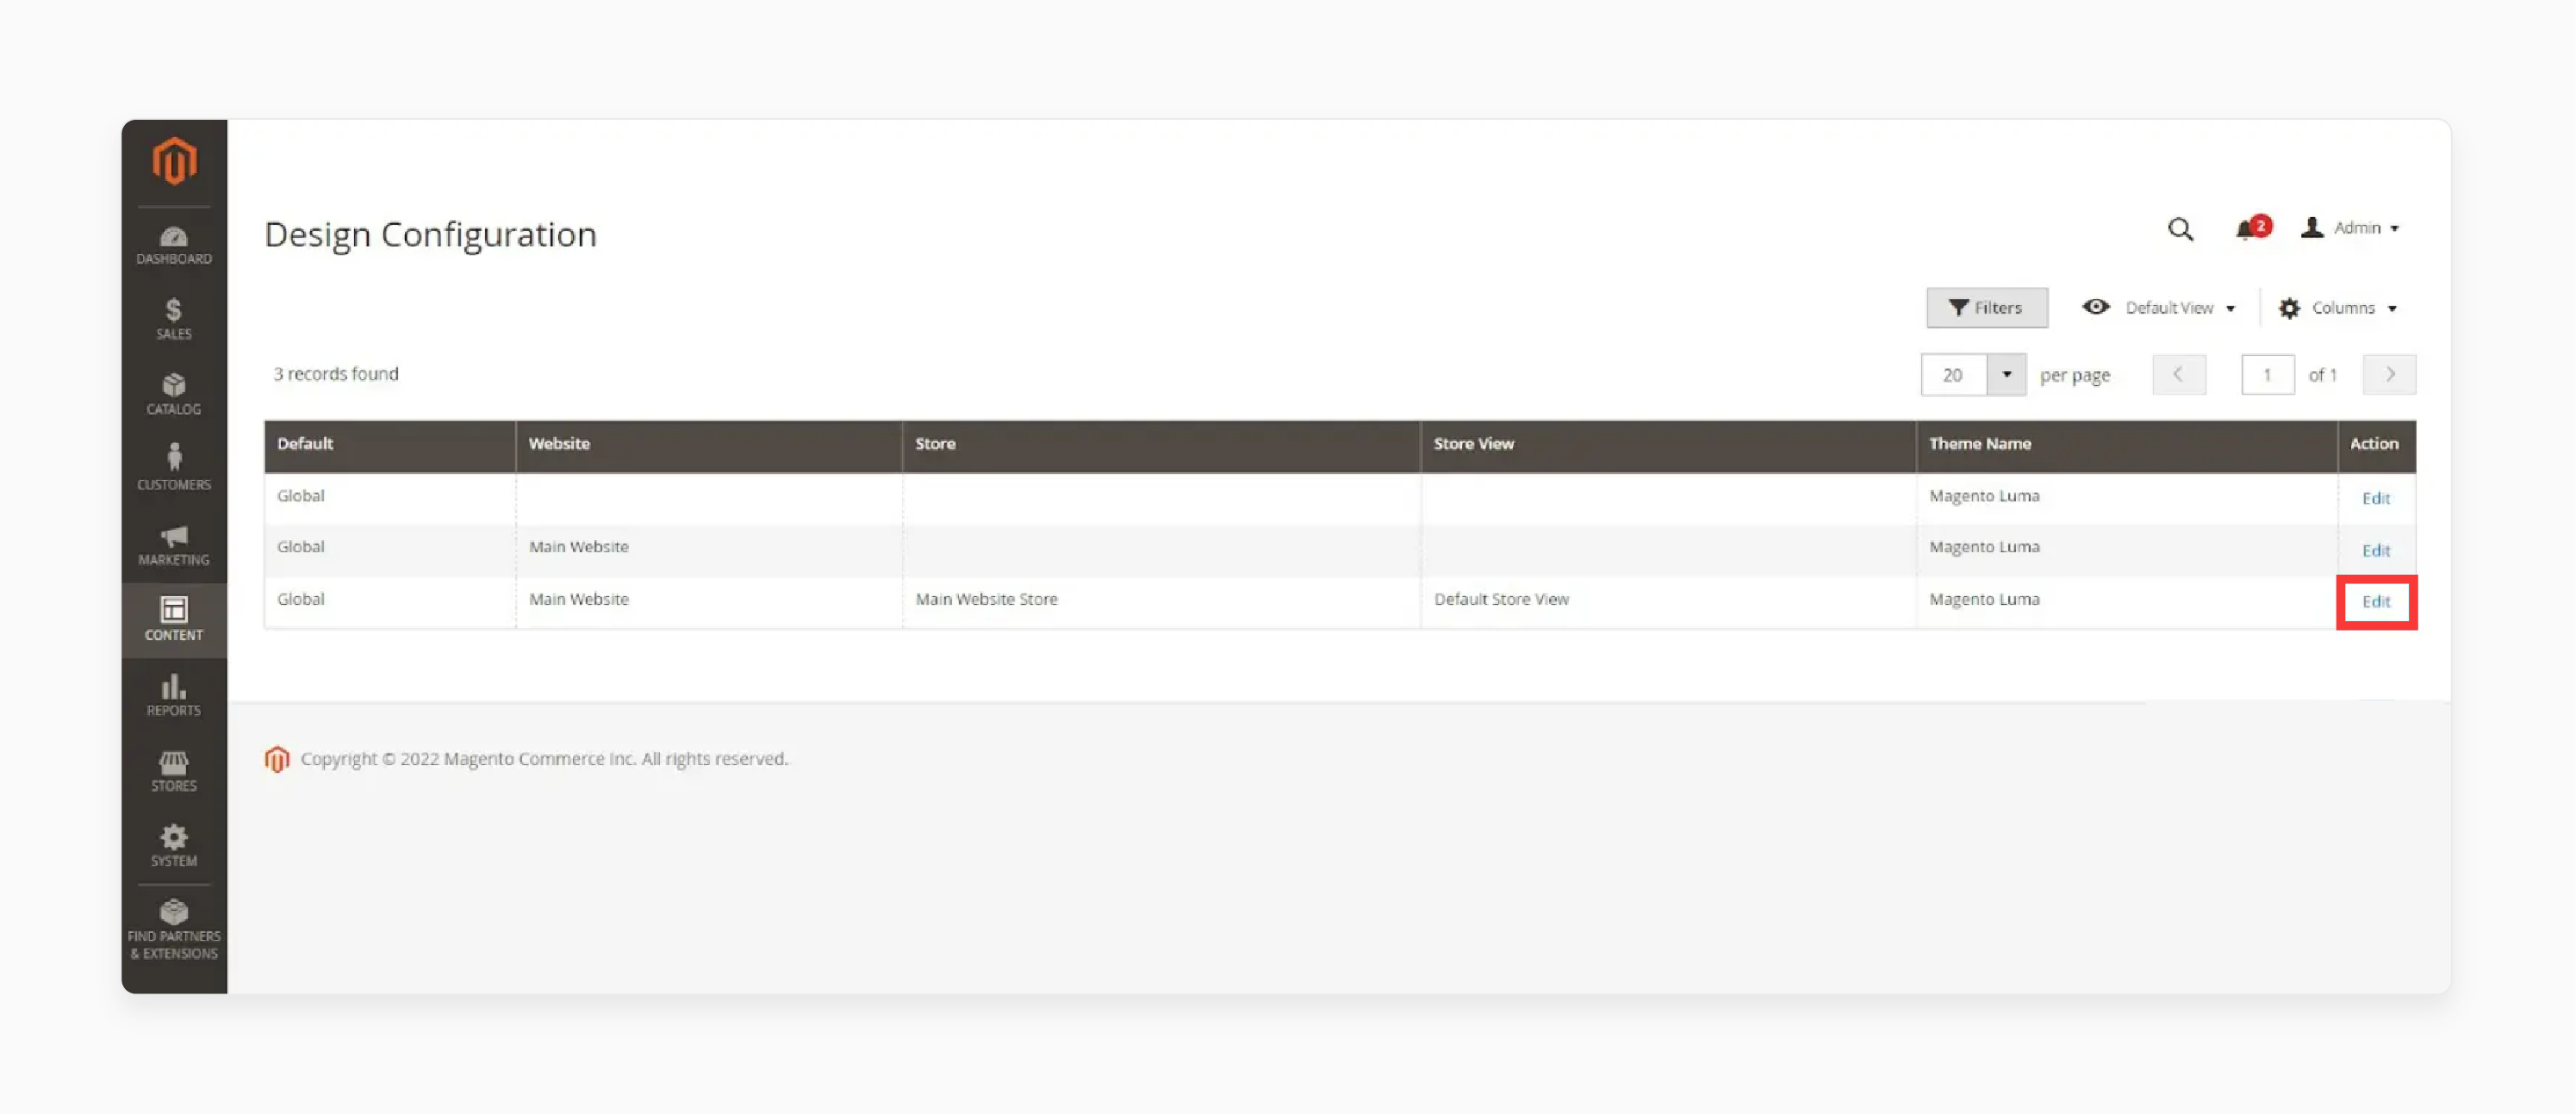Open the global search magnifier

(x=2180, y=229)
